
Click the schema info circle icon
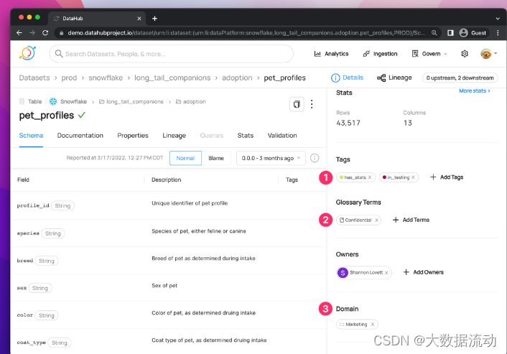pos(315,158)
